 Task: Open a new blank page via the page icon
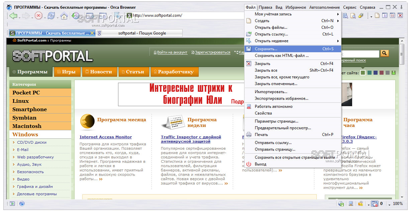[x=377, y=15]
